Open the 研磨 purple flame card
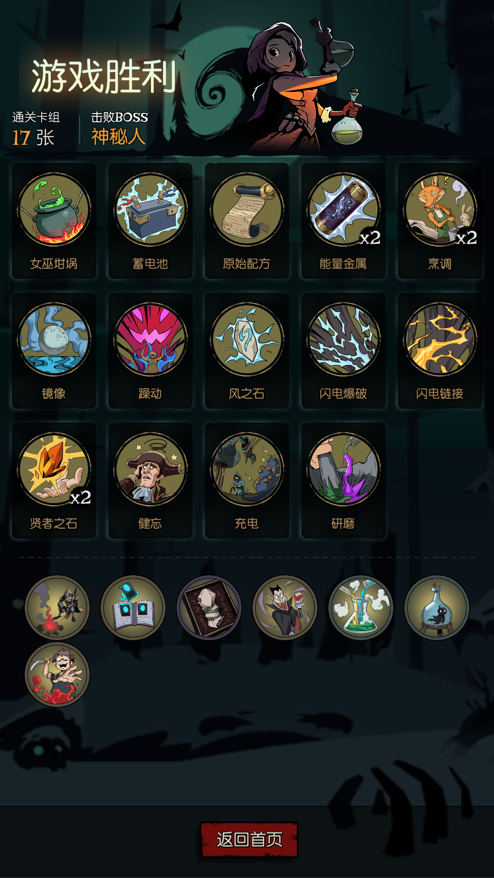Viewport: 494px width, 878px height. click(344, 480)
